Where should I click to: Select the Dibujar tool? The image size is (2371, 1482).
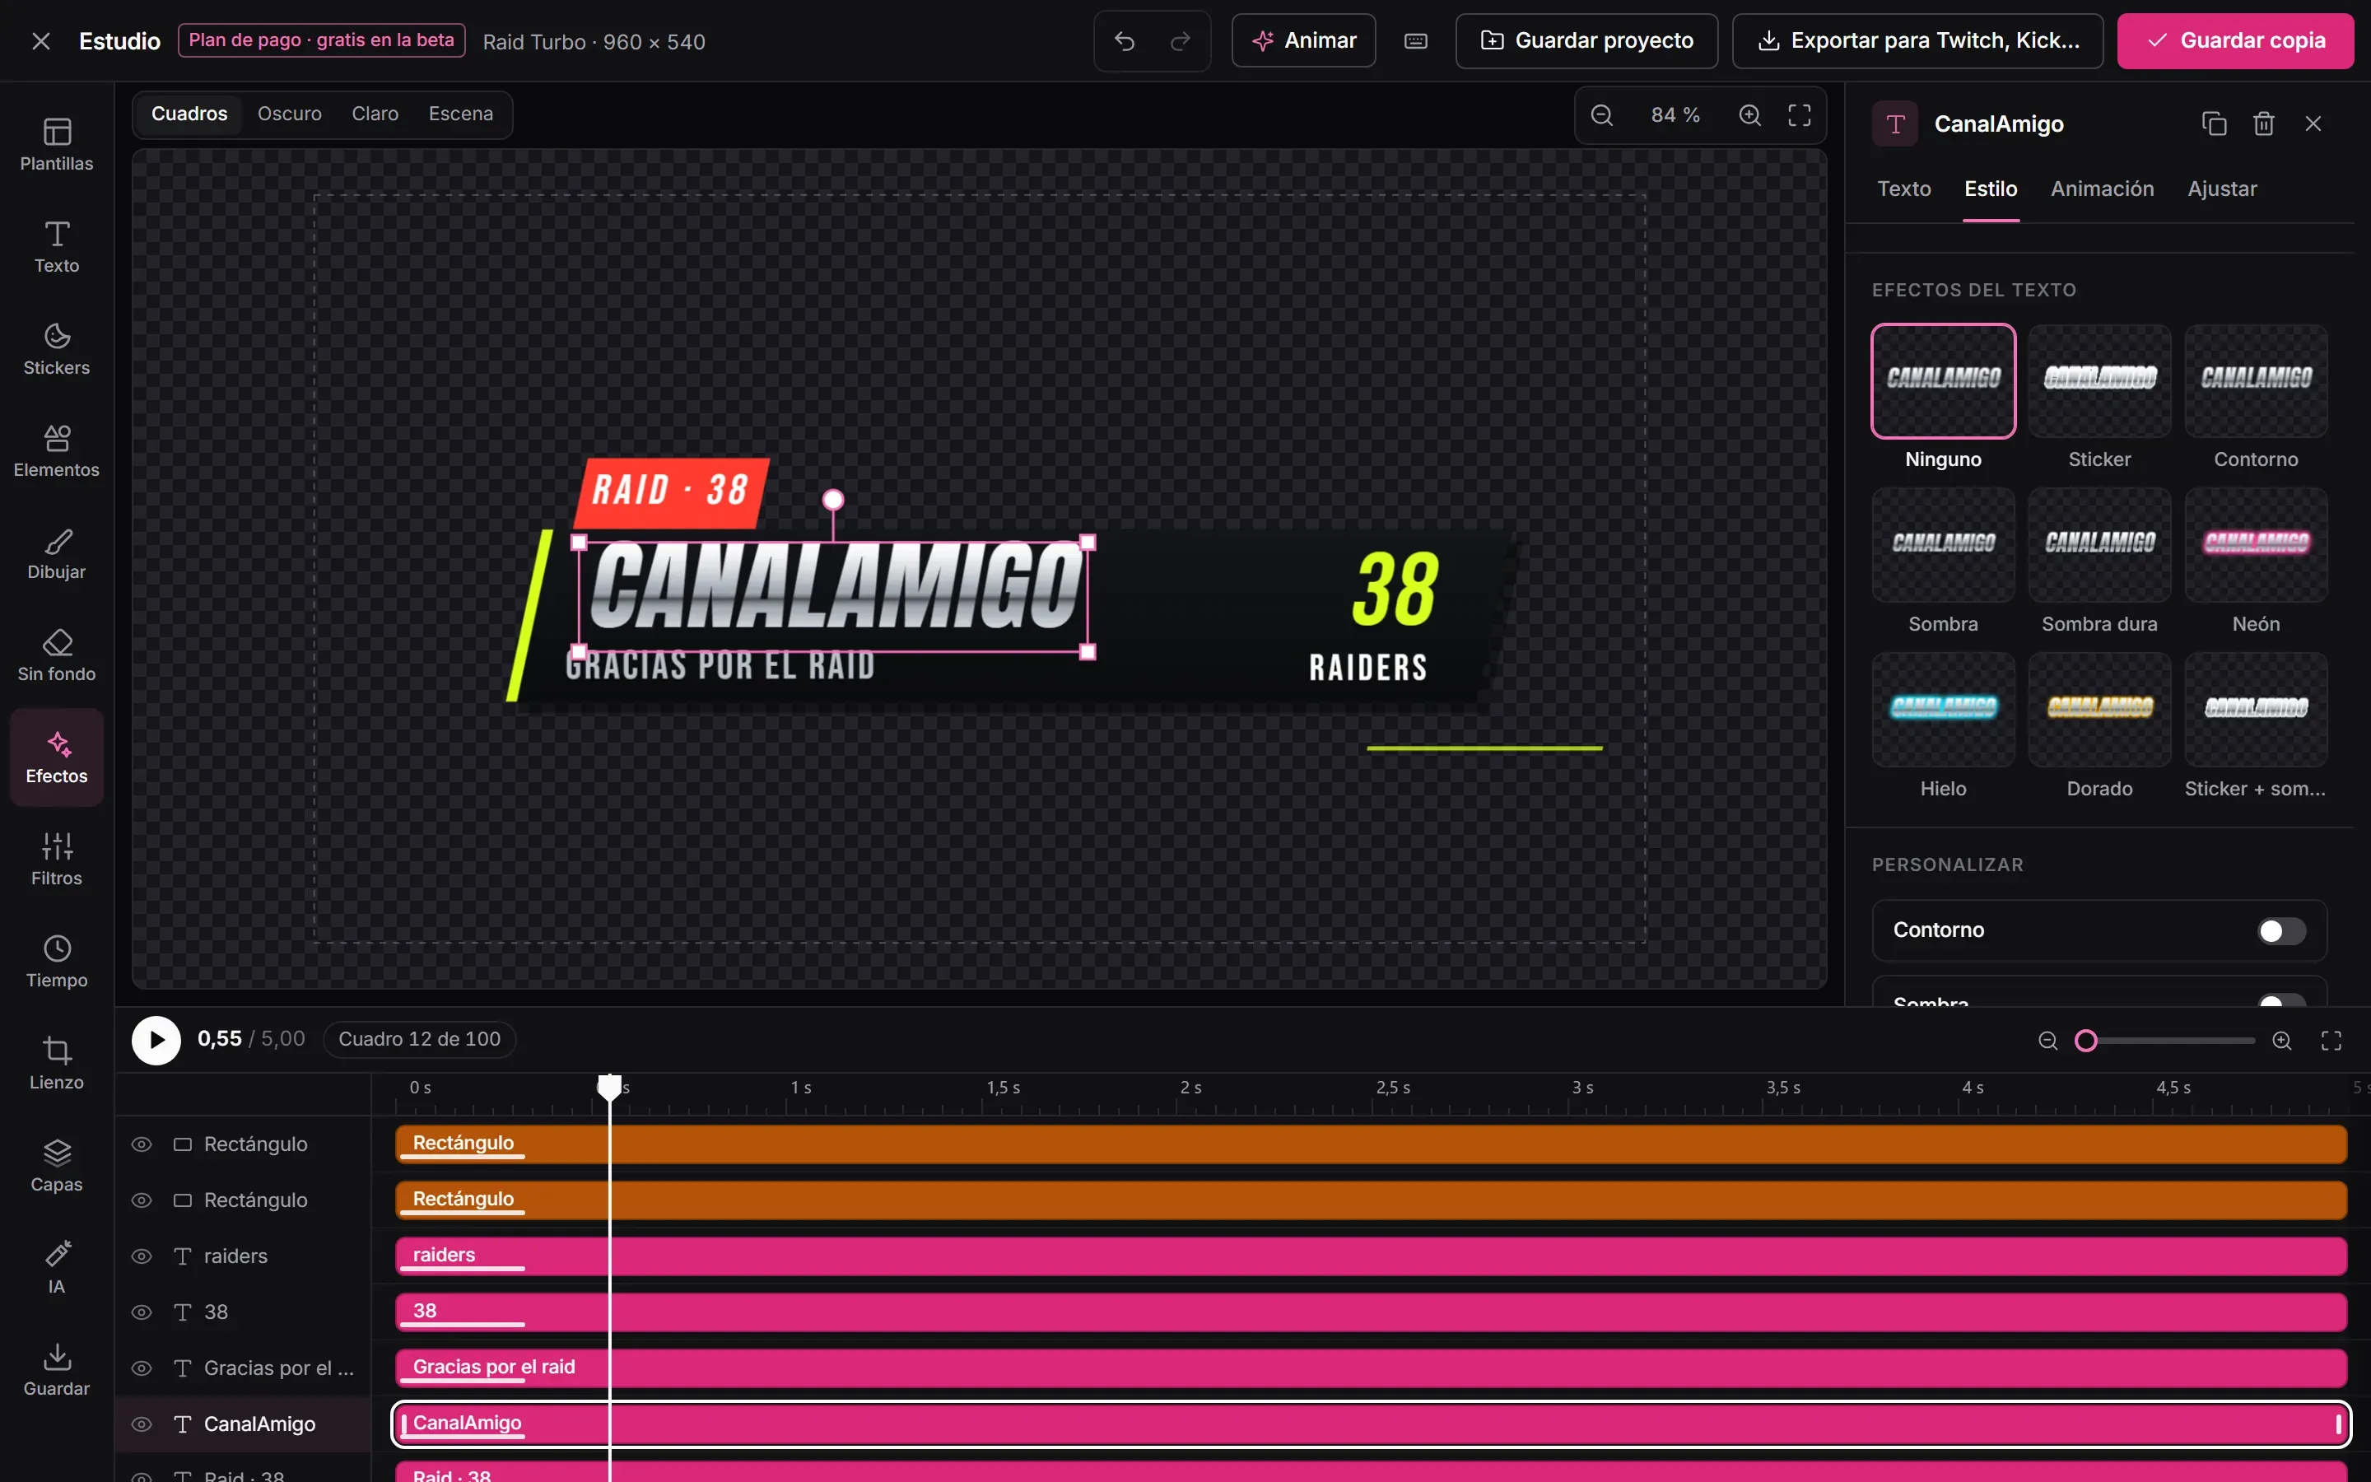pyautogui.click(x=57, y=552)
